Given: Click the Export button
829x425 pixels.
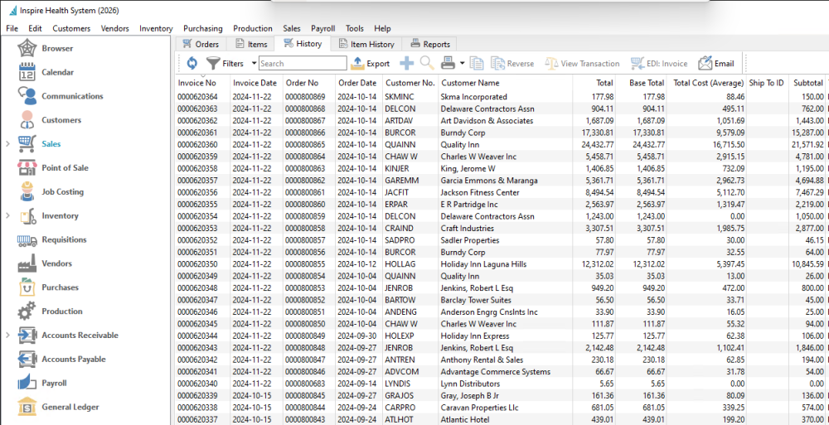Looking at the screenshot, I should (x=371, y=64).
